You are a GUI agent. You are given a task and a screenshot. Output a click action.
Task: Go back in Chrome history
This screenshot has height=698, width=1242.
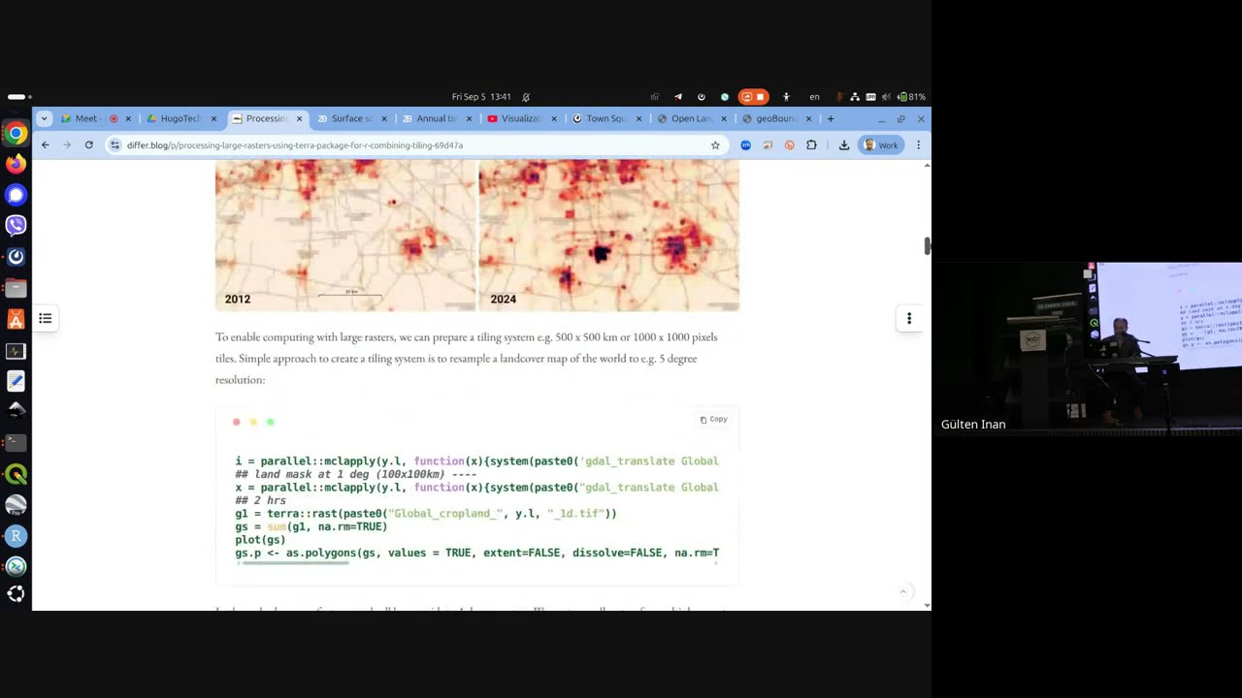(x=45, y=145)
